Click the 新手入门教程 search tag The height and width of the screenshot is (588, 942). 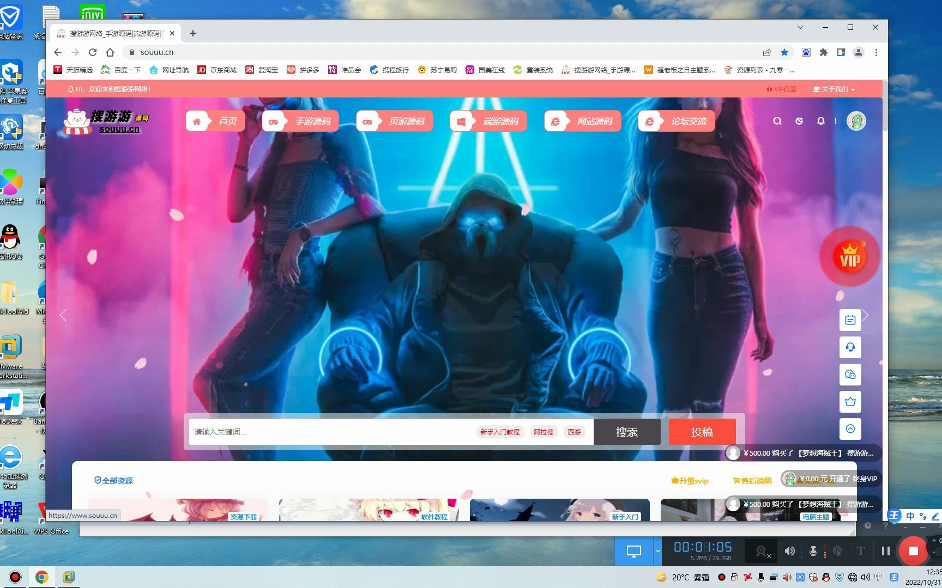click(500, 432)
